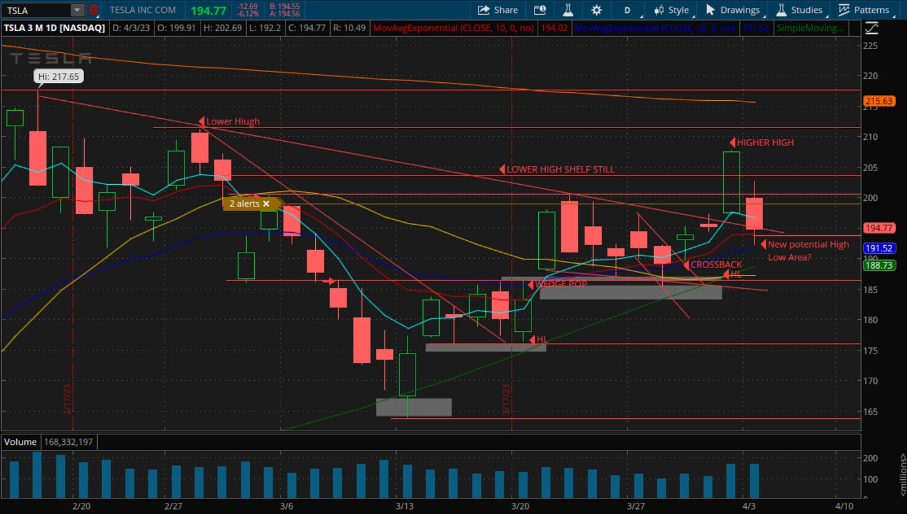
Task: Click the 'CROSSBACK' annotation text
Action: [x=716, y=265]
